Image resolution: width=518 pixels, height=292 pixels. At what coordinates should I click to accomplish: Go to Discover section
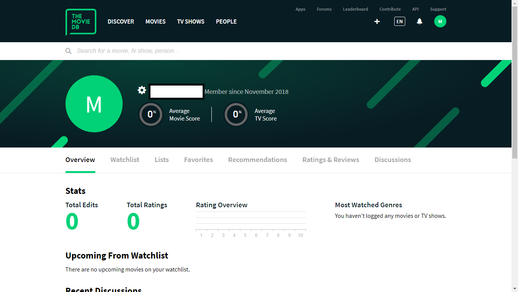point(121,22)
